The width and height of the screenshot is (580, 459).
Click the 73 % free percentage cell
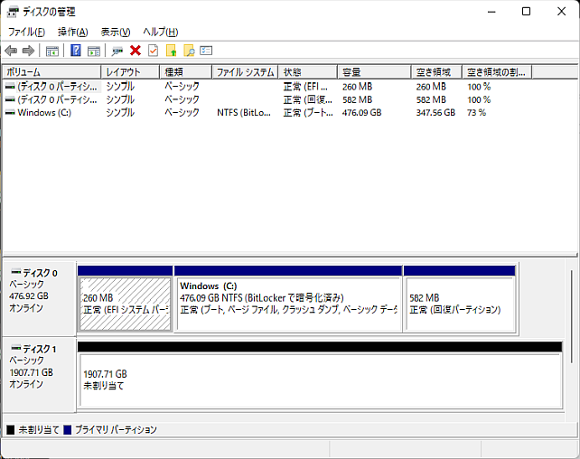pyautogui.click(x=476, y=112)
